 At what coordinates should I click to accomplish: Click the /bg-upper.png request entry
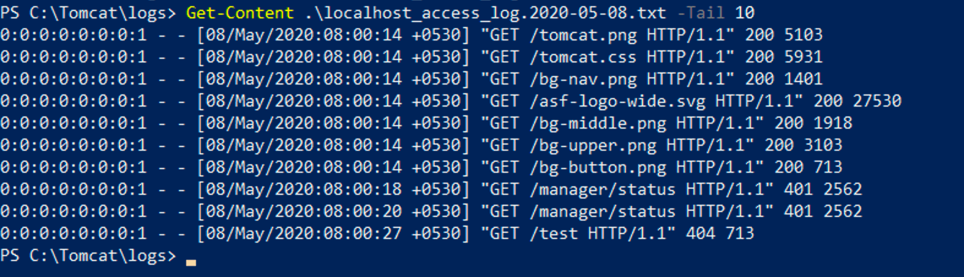tap(421, 145)
